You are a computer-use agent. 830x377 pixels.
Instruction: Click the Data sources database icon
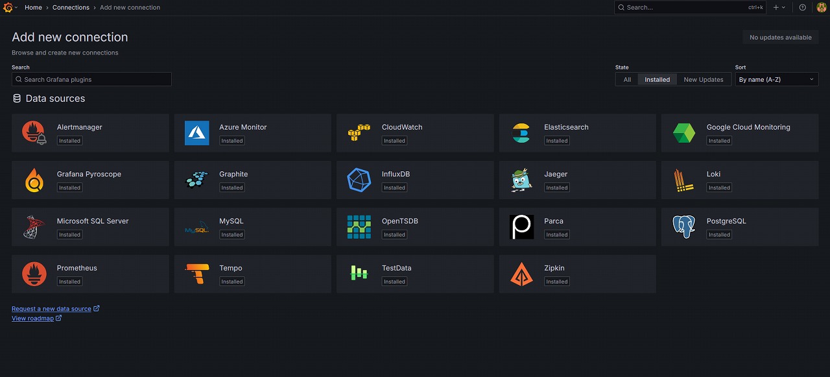(17, 99)
